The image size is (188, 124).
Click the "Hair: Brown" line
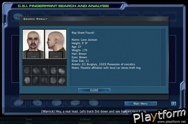click(79, 54)
